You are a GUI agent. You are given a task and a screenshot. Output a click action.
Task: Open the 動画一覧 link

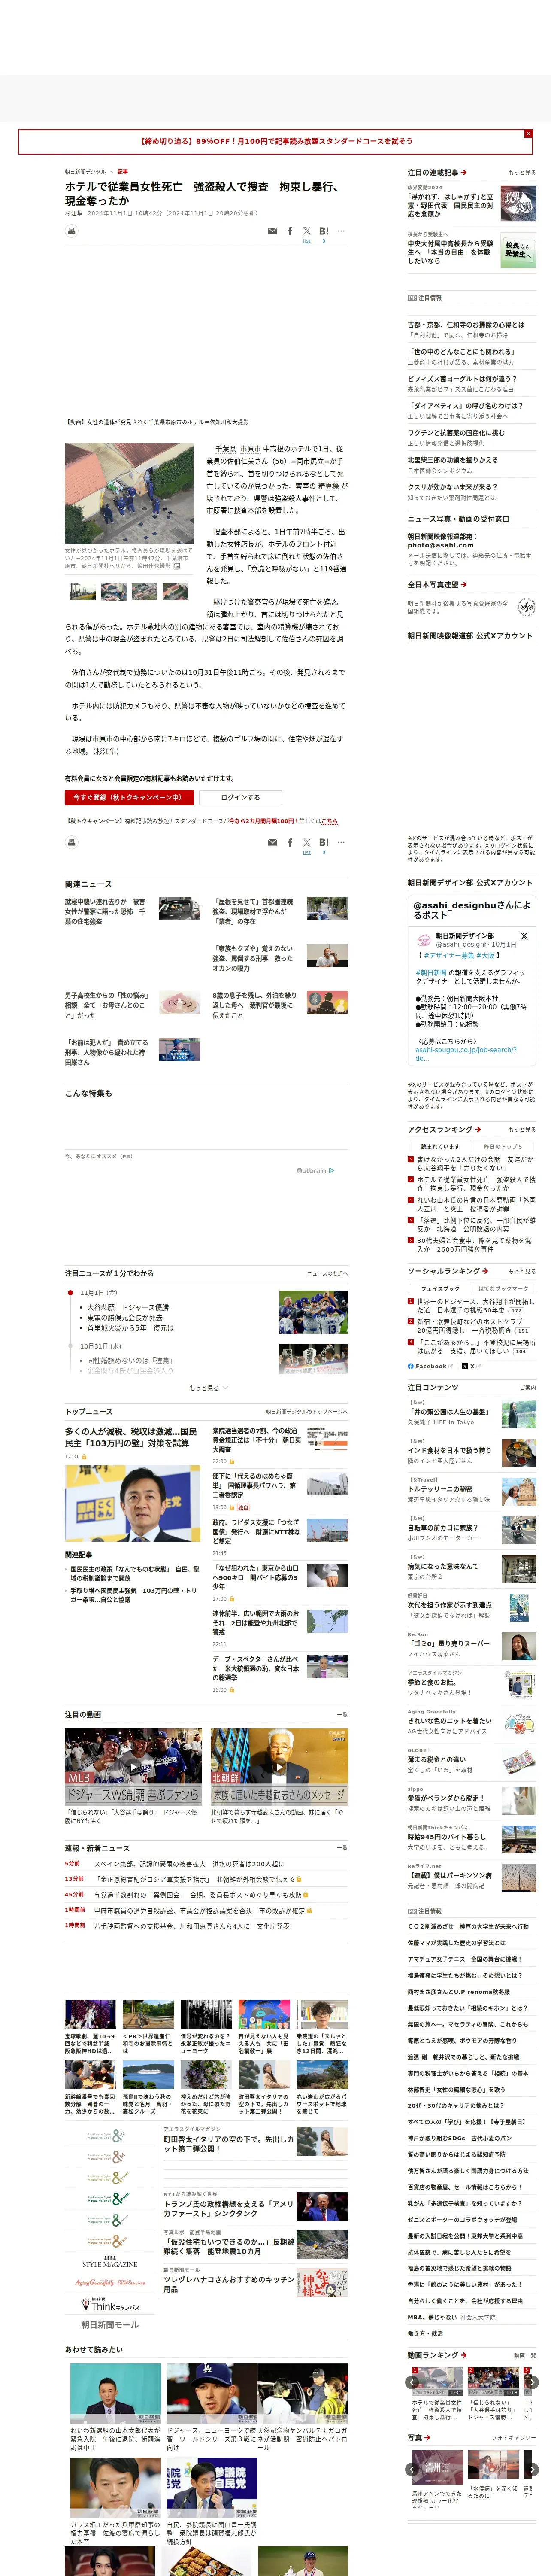pos(525,2355)
